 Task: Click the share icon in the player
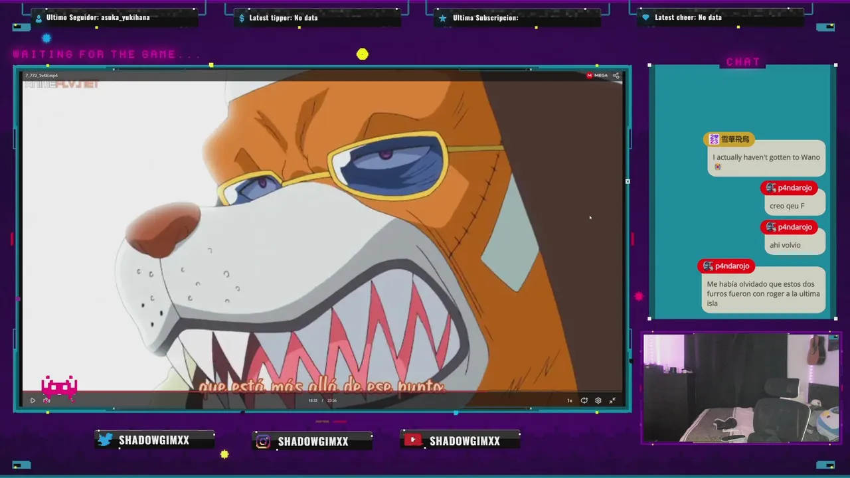[x=616, y=75]
